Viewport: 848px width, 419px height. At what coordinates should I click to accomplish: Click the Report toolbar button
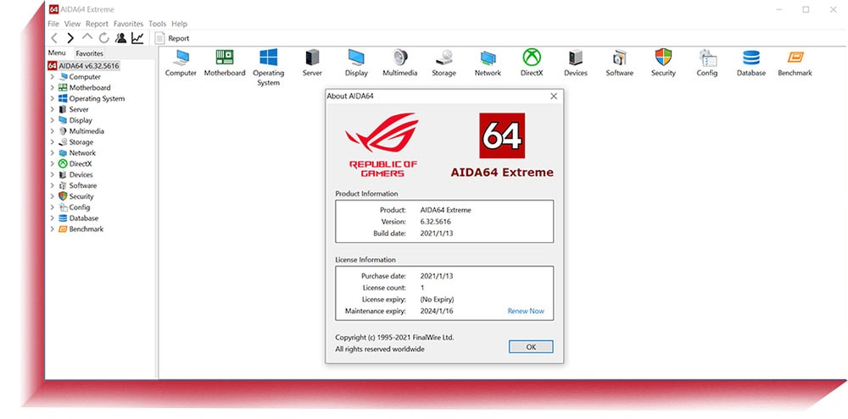click(x=172, y=38)
